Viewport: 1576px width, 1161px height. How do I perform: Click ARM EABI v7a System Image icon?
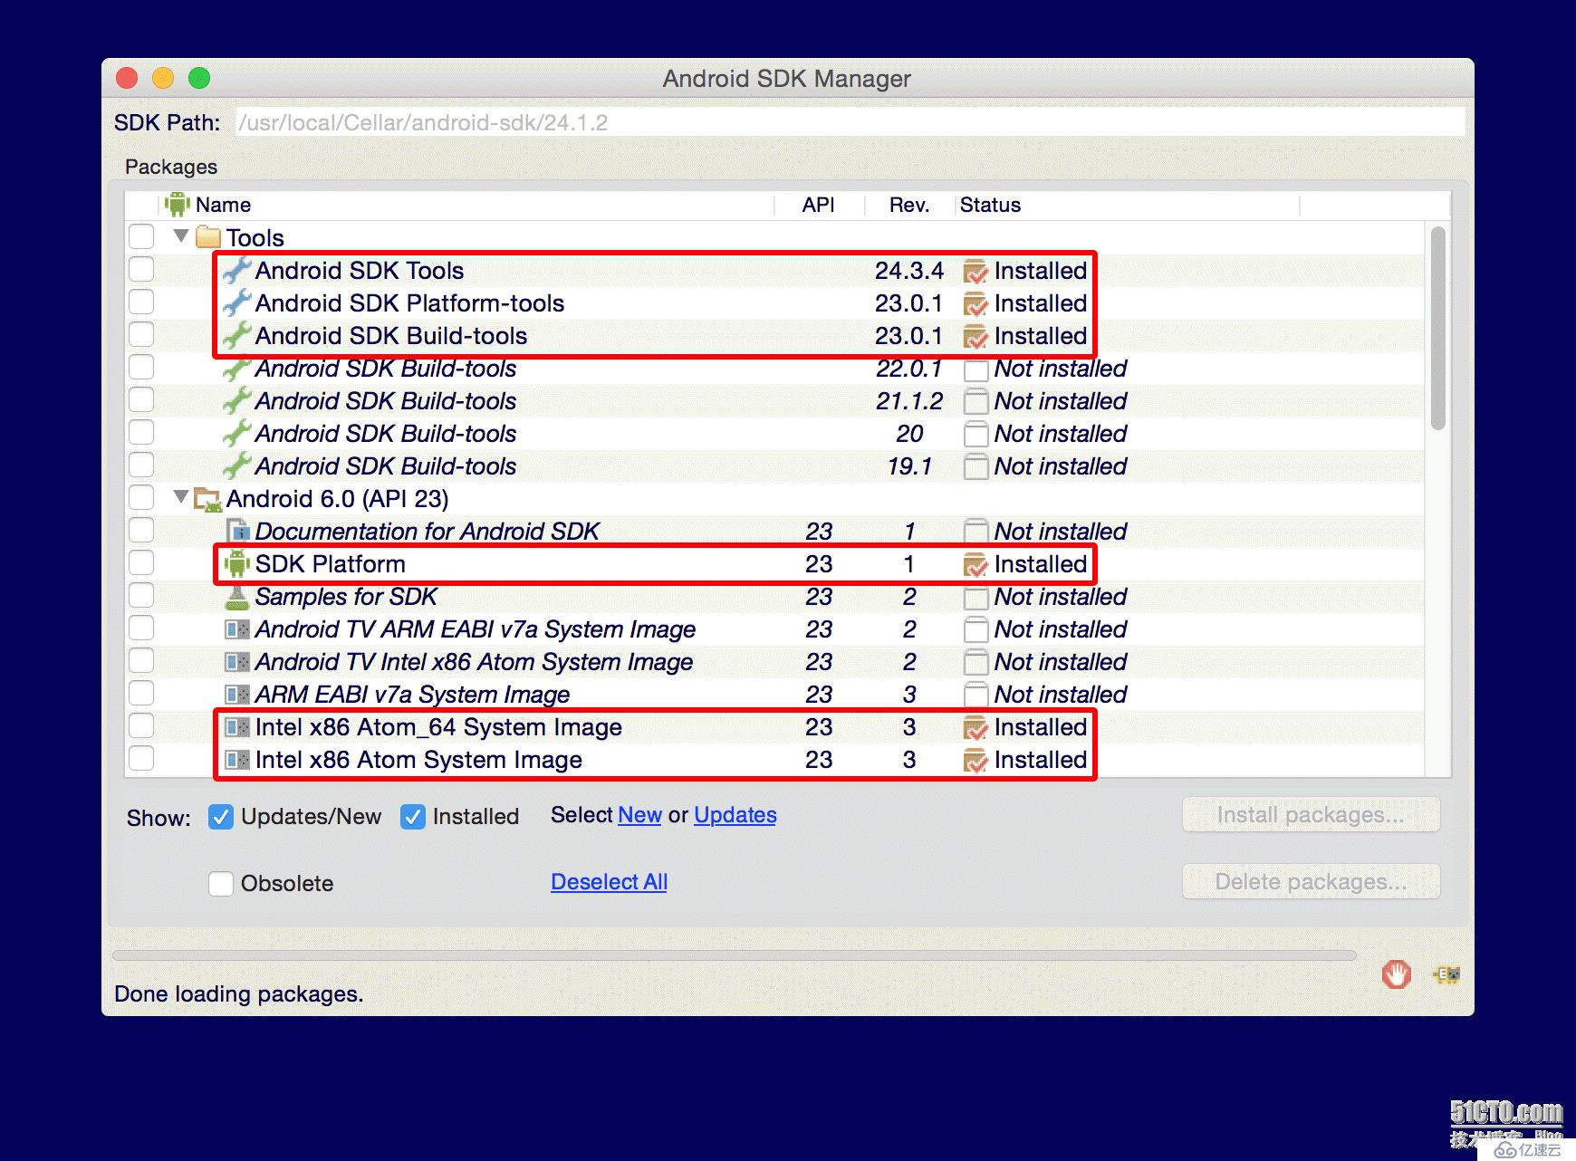point(237,694)
